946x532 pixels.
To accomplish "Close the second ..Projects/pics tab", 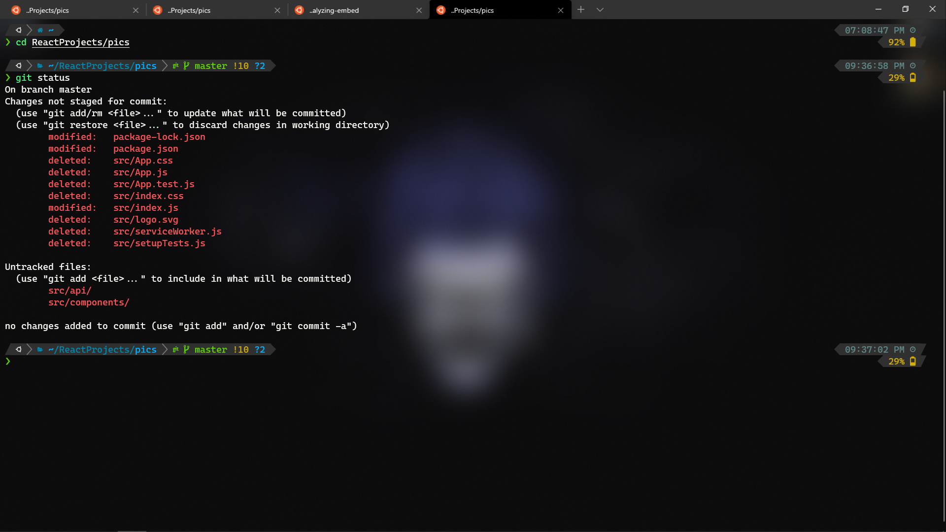I will pos(277,10).
